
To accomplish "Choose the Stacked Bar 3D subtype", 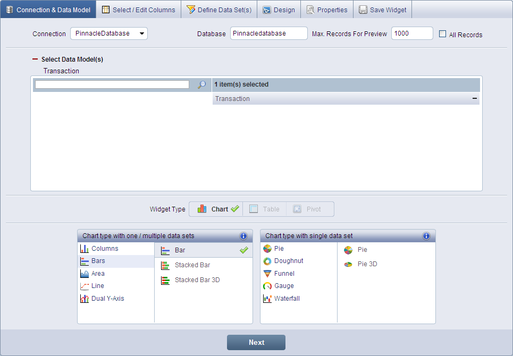I will pyautogui.click(x=197, y=280).
